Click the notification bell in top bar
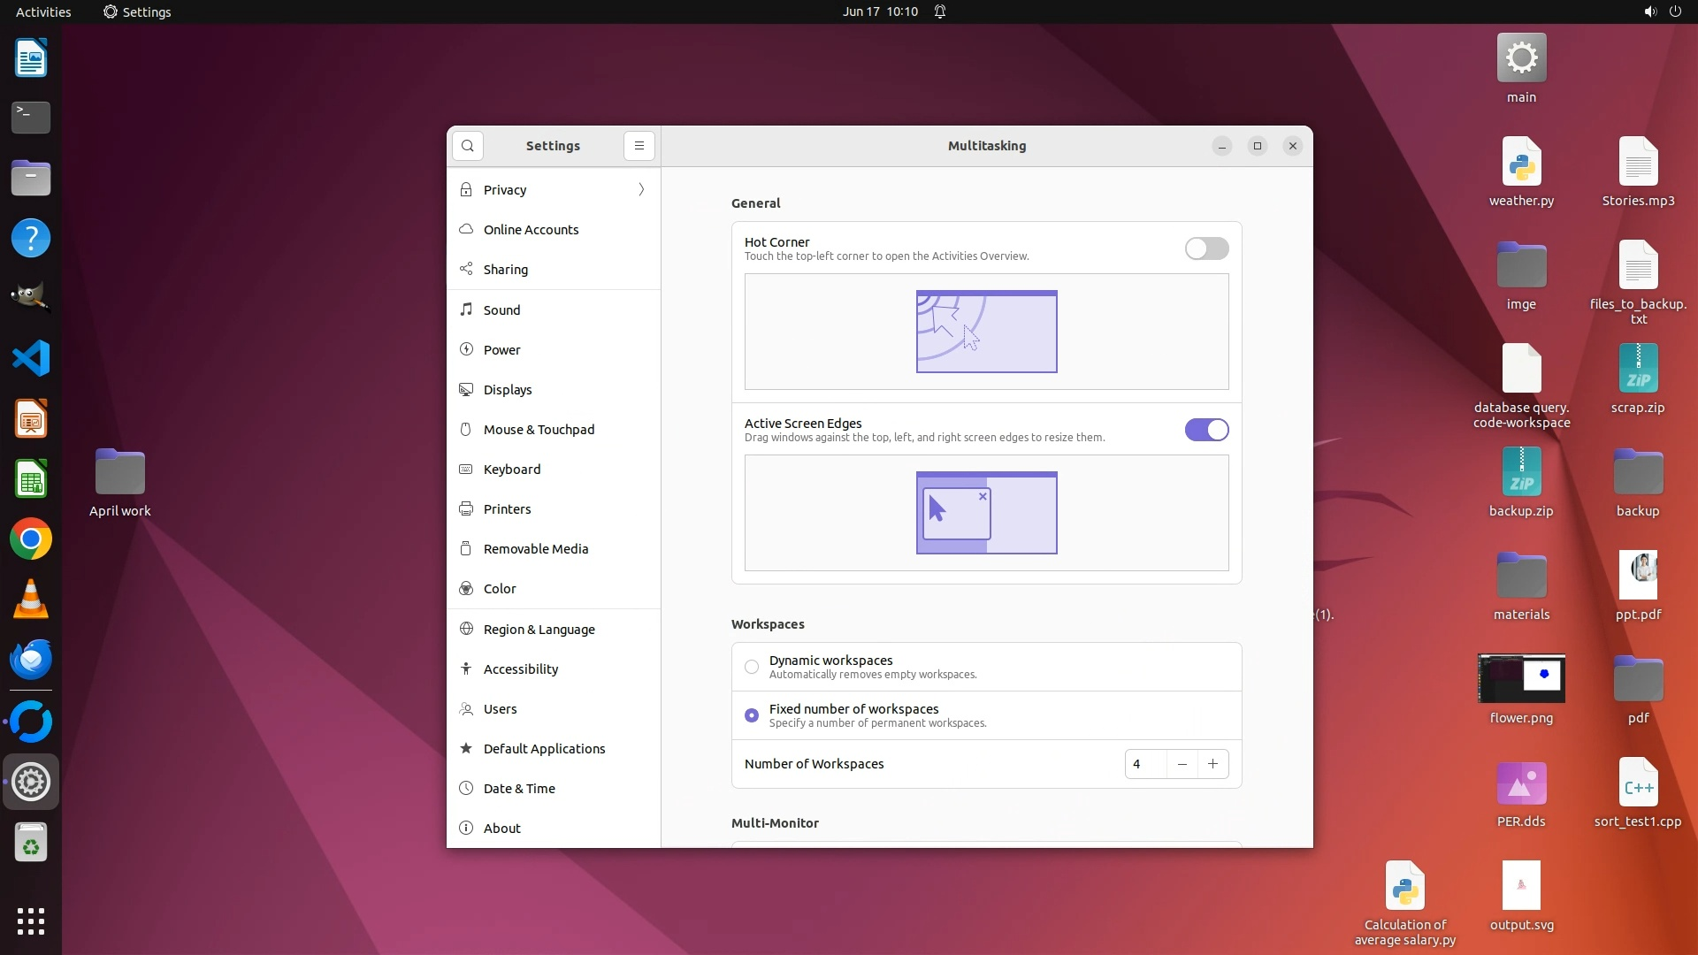The height and width of the screenshot is (955, 1698). pyautogui.click(x=940, y=11)
